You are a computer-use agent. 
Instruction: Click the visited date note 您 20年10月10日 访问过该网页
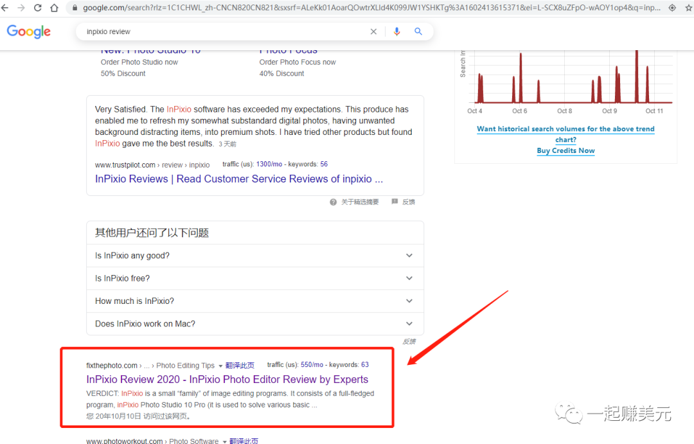click(139, 416)
